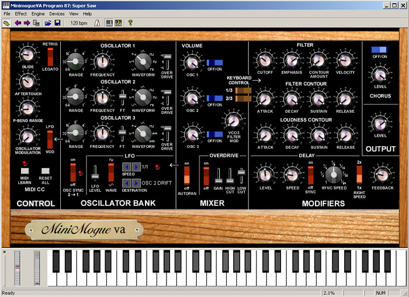409x297 pixels.
Task: Open the View menu
Action: point(74,14)
